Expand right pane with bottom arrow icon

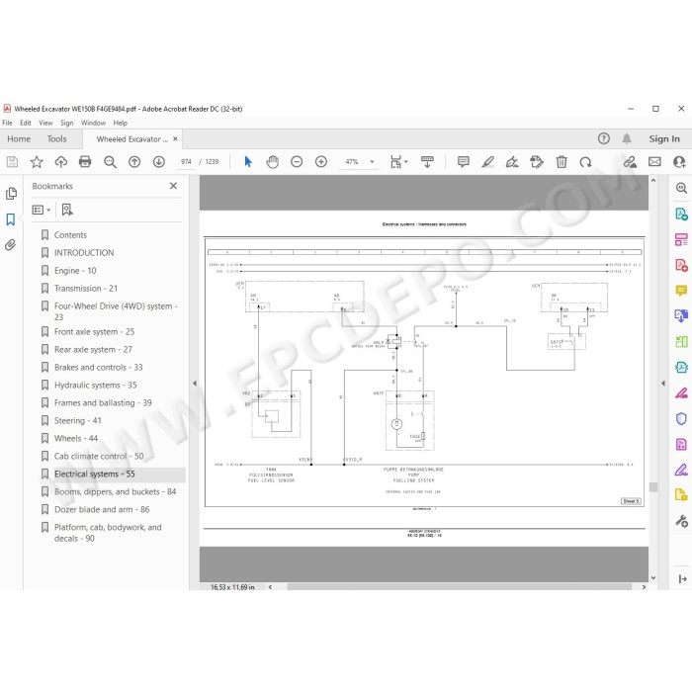pos(682,578)
